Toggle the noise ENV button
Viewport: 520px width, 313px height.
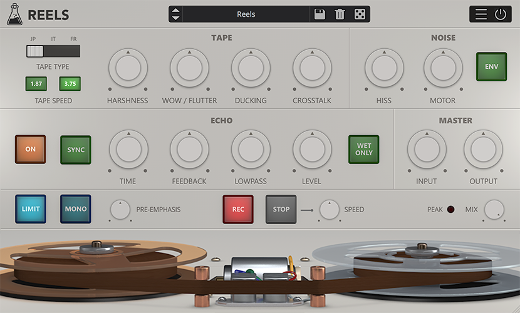pyautogui.click(x=491, y=67)
